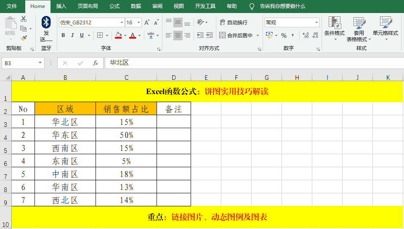Open the number group dialog launcher

319,49
